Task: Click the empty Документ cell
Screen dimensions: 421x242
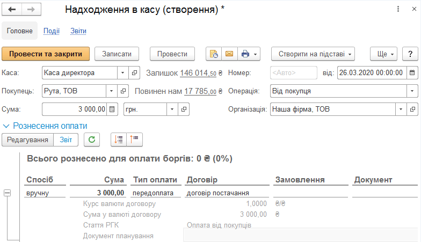Action: (385, 193)
